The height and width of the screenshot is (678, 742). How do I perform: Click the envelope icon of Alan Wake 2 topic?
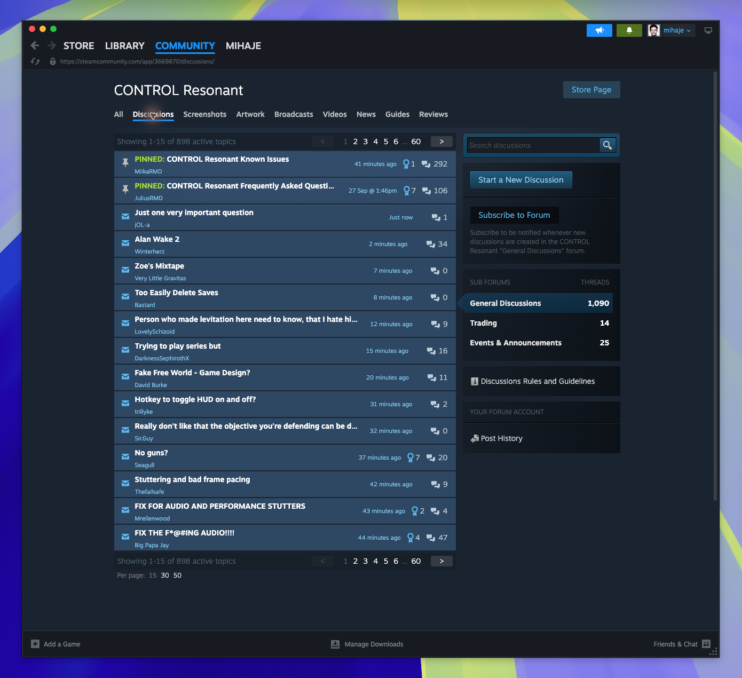point(125,243)
